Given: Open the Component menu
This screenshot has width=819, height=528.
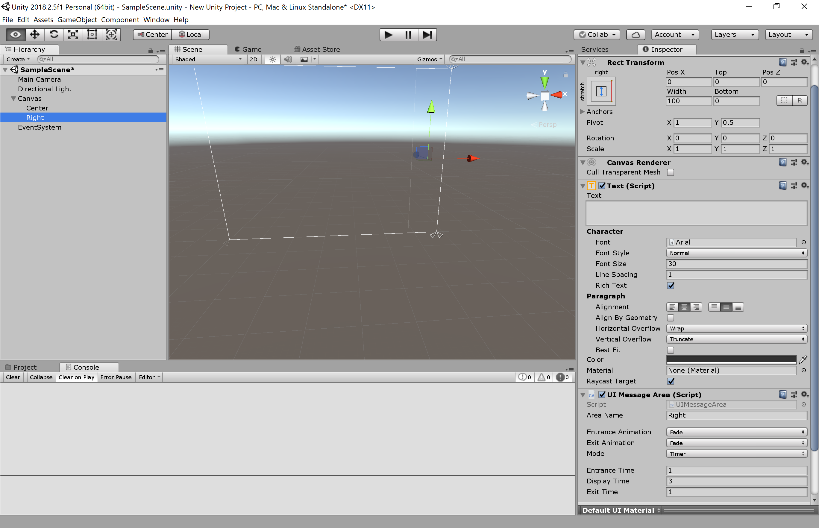Looking at the screenshot, I should point(120,19).
